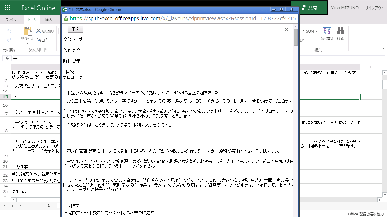Click Office 製品改善に協力 in status bar
This screenshot has height=217, width=387.
click(x=366, y=214)
